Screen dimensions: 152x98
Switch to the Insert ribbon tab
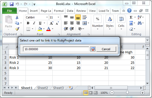coord(34,11)
